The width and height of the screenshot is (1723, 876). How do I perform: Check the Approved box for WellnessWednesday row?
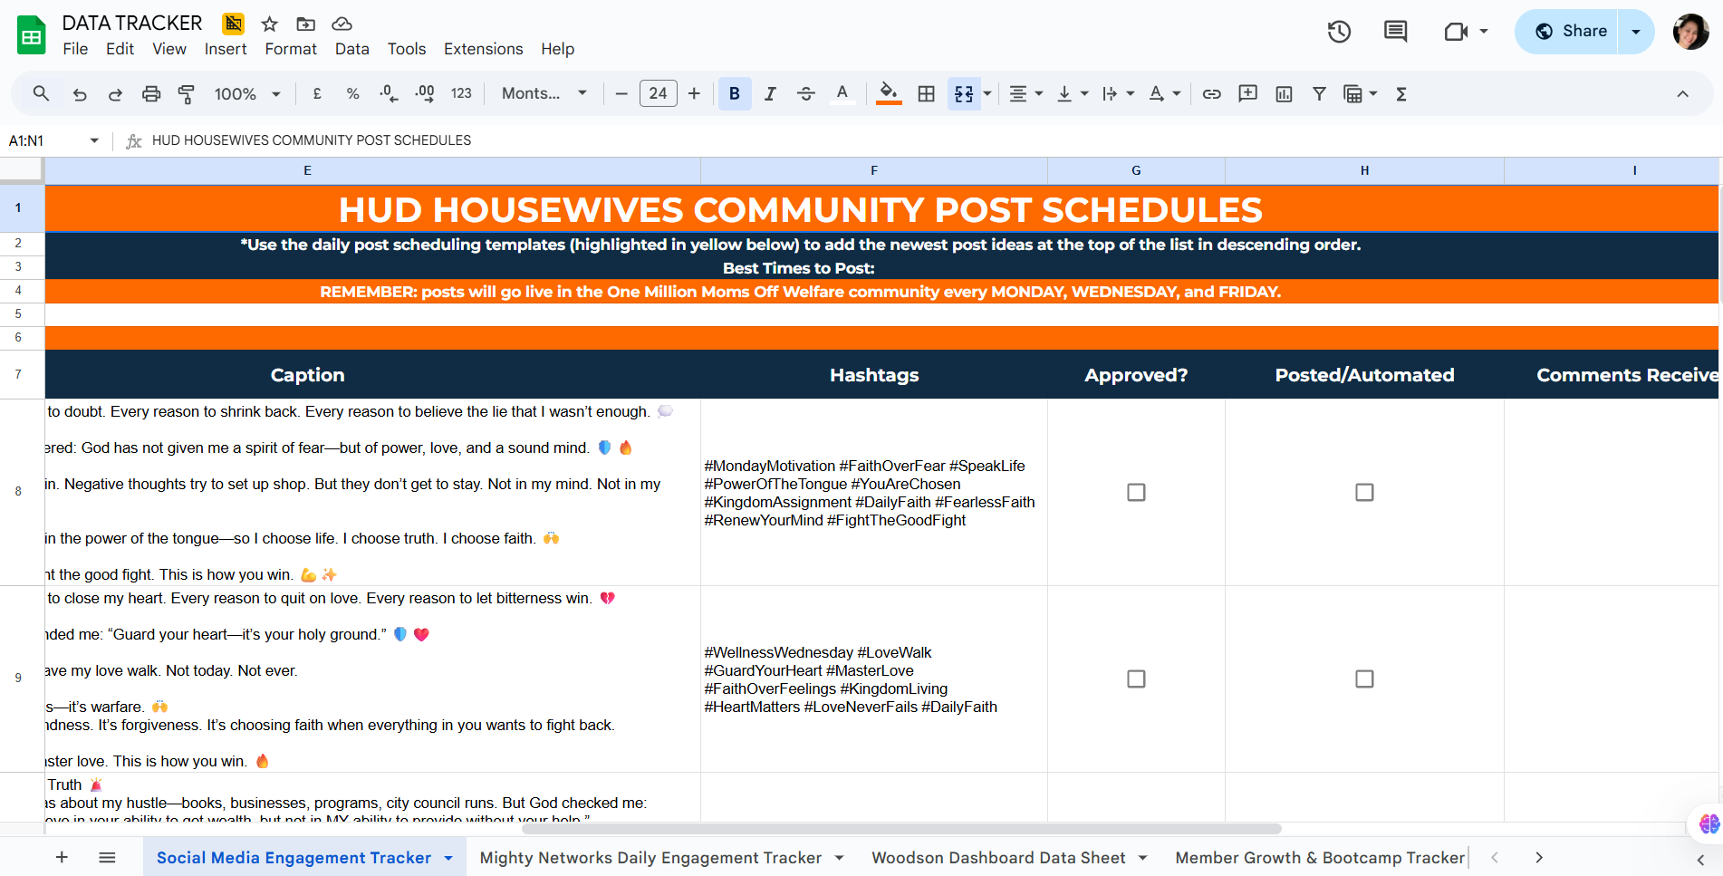tap(1136, 679)
